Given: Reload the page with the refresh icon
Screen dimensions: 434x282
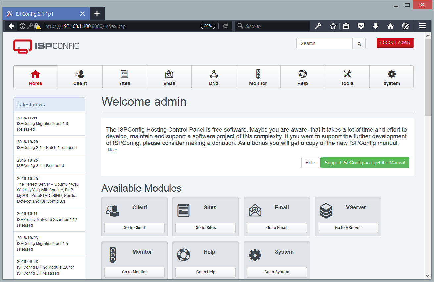Looking at the screenshot, I should [x=225, y=26].
